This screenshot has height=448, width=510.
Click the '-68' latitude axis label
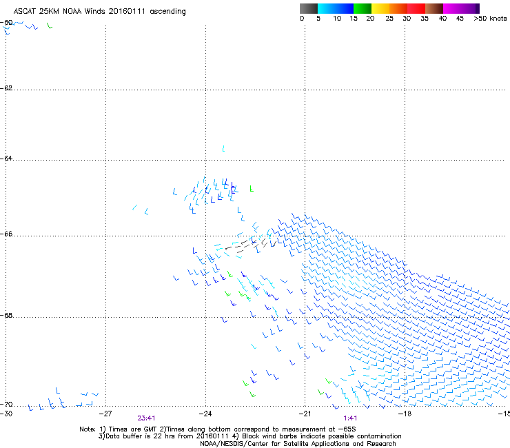point(6,315)
